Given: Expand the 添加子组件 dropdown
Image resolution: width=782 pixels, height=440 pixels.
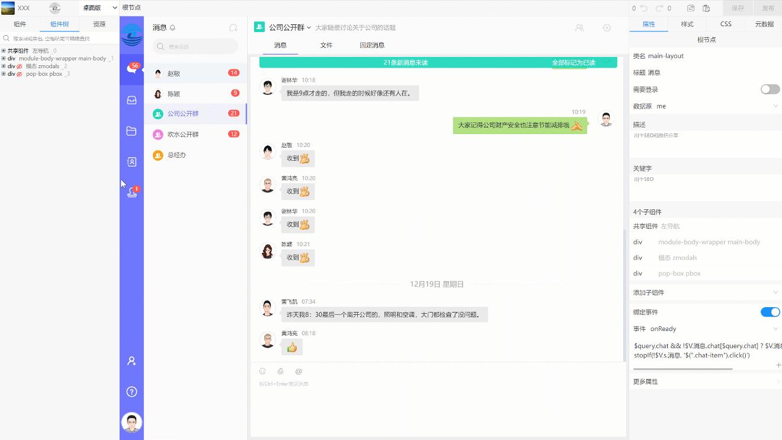Looking at the screenshot, I should pyautogui.click(x=706, y=292).
